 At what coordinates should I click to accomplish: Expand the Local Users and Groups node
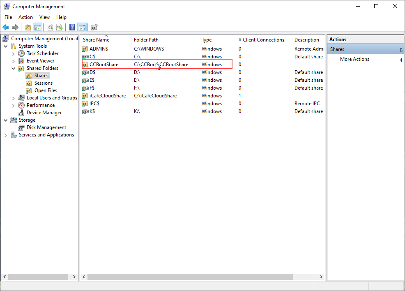point(13,98)
